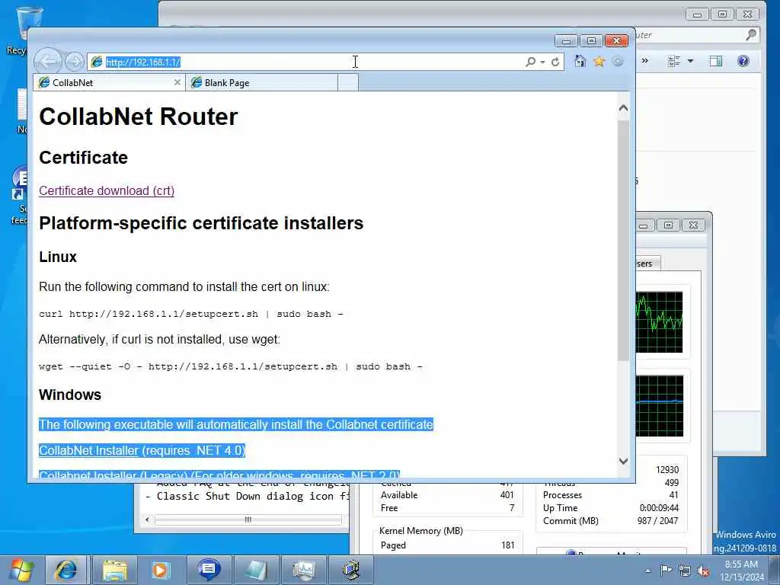Click the memory usage history graph in Task Manager
The image size is (780, 585).
click(659, 406)
